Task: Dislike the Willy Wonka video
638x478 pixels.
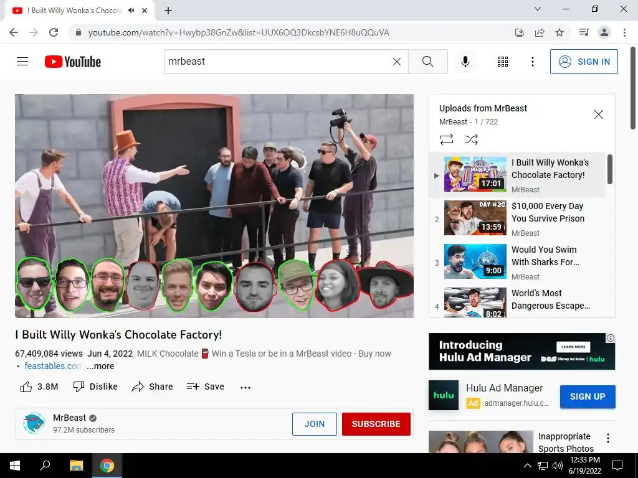Action: click(95, 387)
